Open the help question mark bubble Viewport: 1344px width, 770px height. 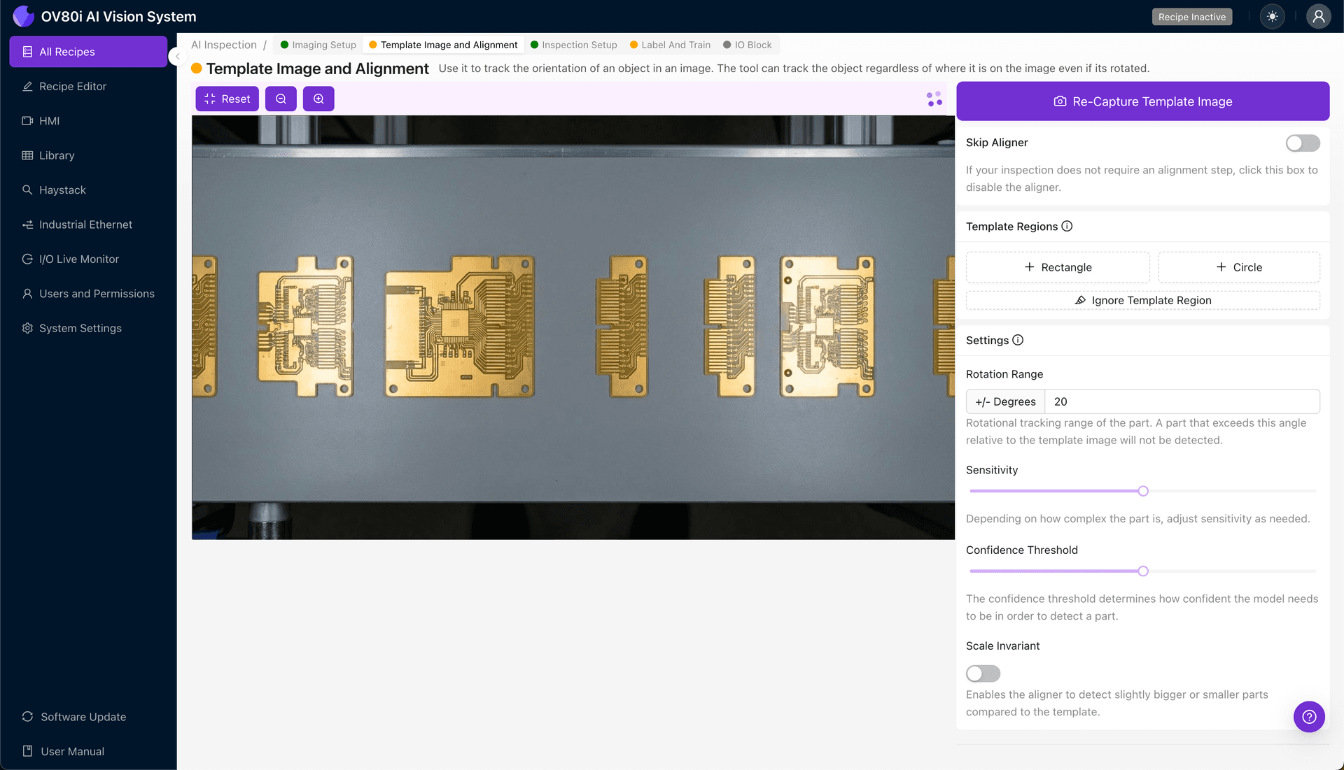tap(1309, 716)
